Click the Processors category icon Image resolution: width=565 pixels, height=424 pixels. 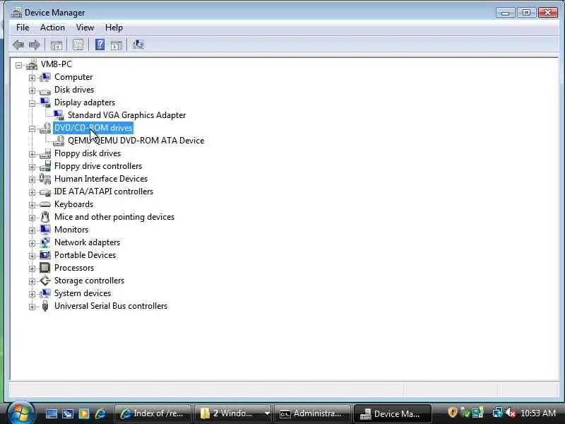pos(45,268)
